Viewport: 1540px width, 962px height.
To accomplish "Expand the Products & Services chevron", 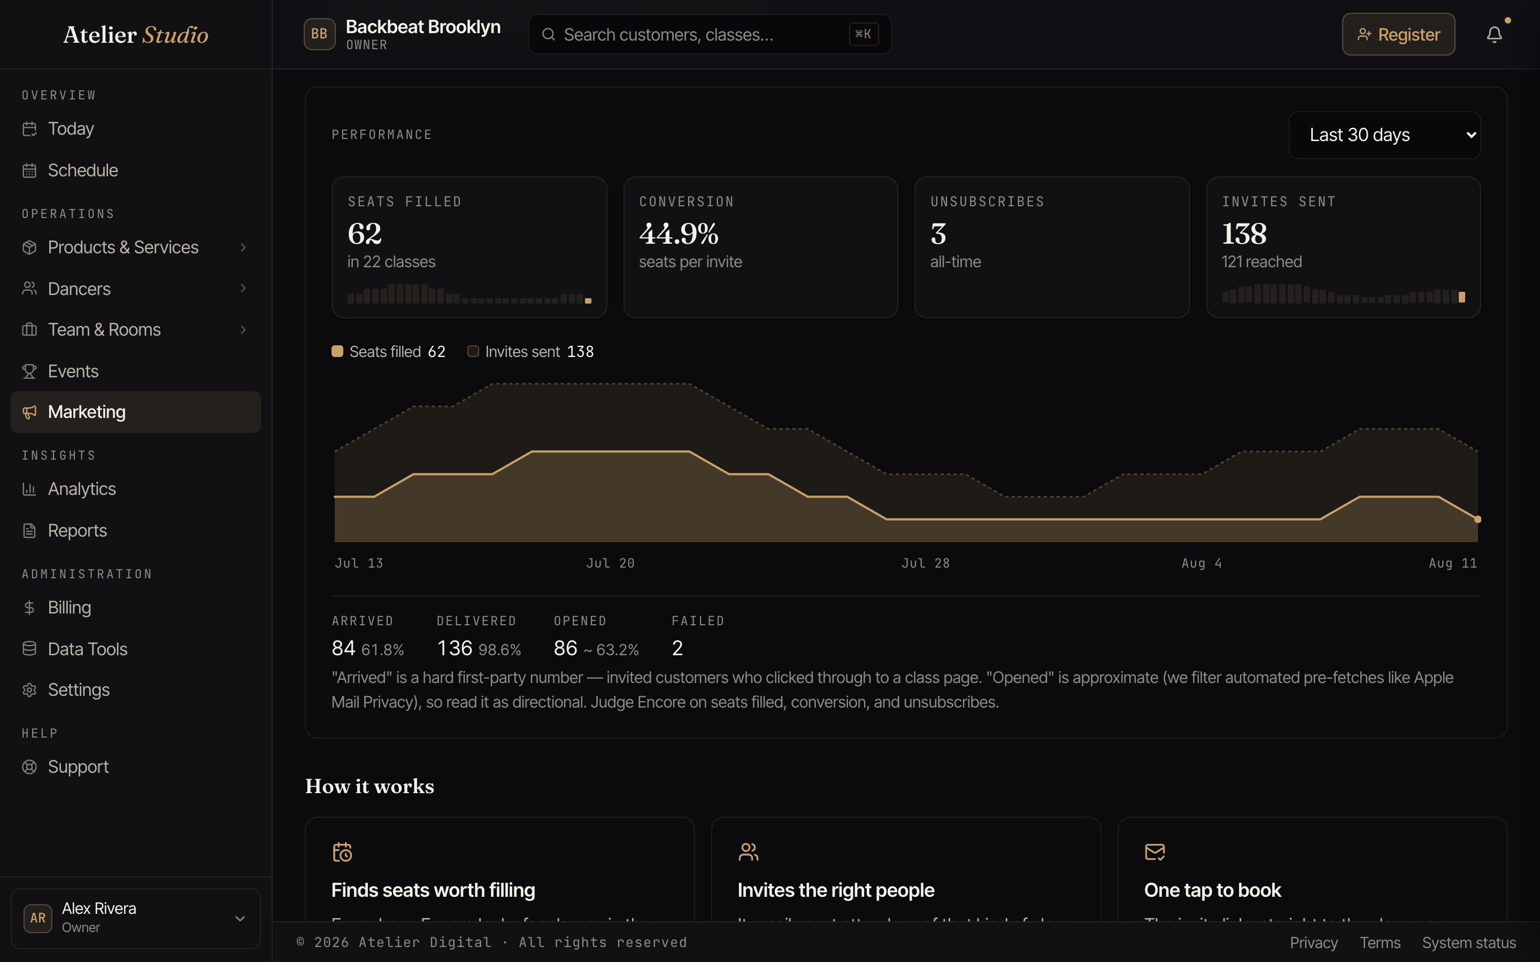I will point(243,247).
